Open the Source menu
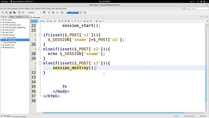 pyautogui.click(x=21, y=9)
